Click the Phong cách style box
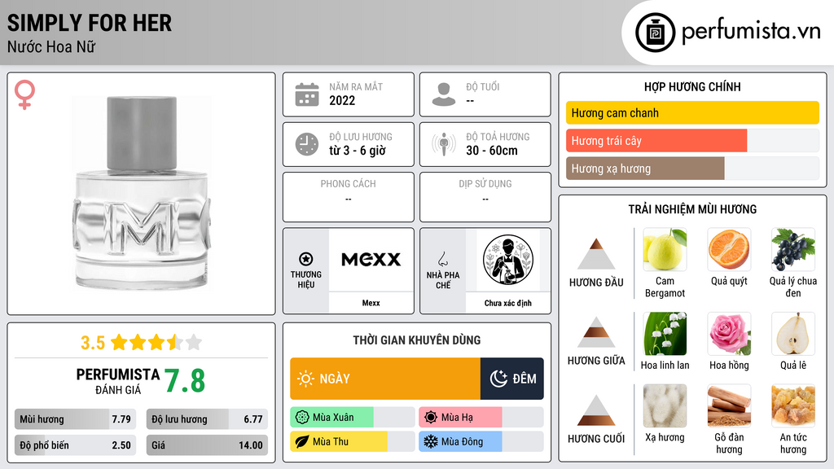 pyautogui.click(x=349, y=197)
